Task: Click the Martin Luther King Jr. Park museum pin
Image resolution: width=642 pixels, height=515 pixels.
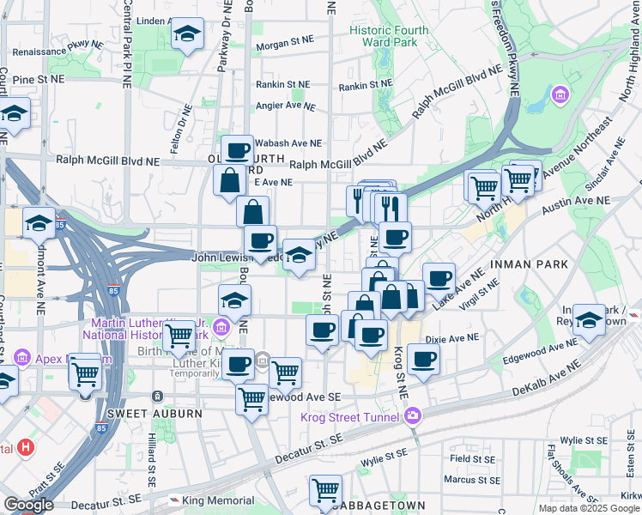Action: (x=221, y=328)
